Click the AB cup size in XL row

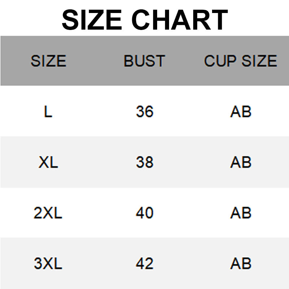(241, 163)
